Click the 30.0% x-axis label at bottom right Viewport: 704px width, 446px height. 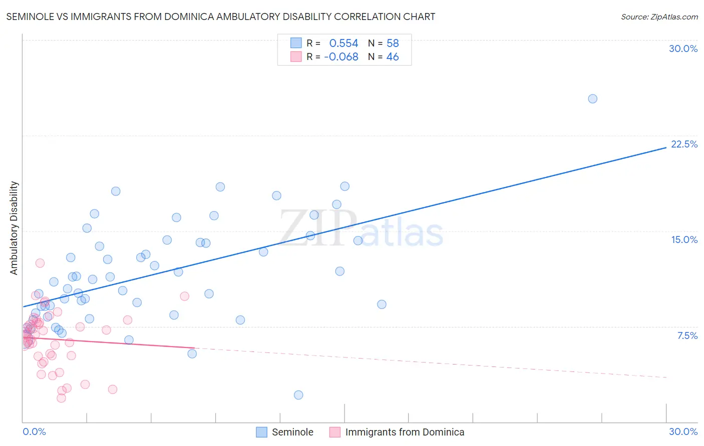click(683, 431)
